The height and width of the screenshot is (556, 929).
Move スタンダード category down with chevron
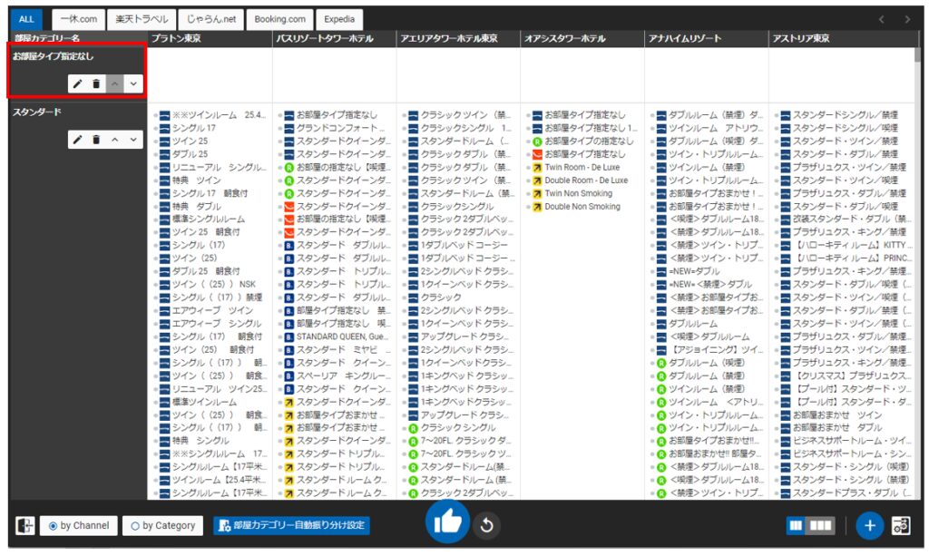(x=134, y=140)
